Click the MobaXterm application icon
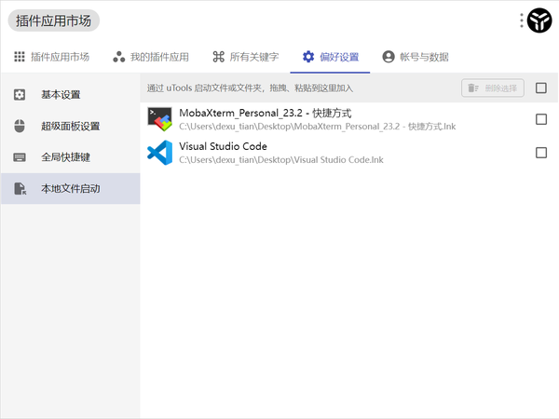 click(x=159, y=119)
